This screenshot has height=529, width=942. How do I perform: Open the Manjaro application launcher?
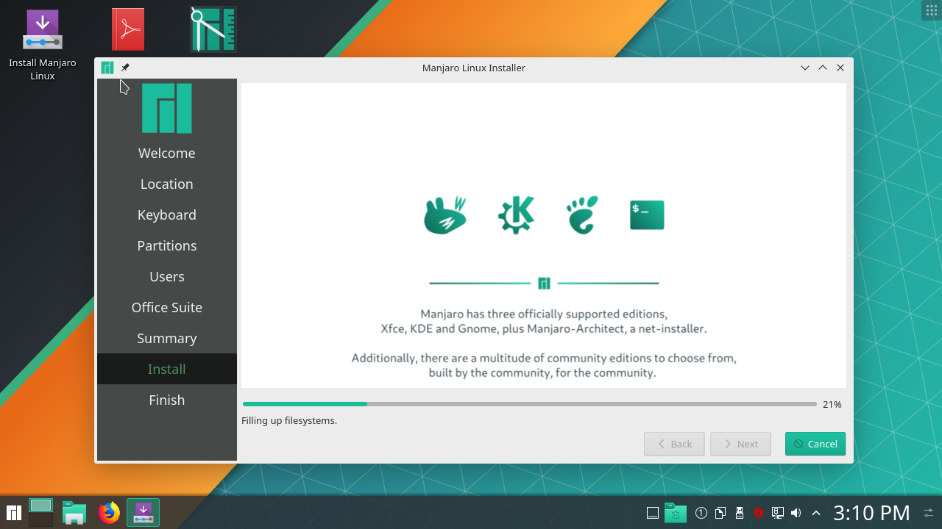(x=13, y=512)
